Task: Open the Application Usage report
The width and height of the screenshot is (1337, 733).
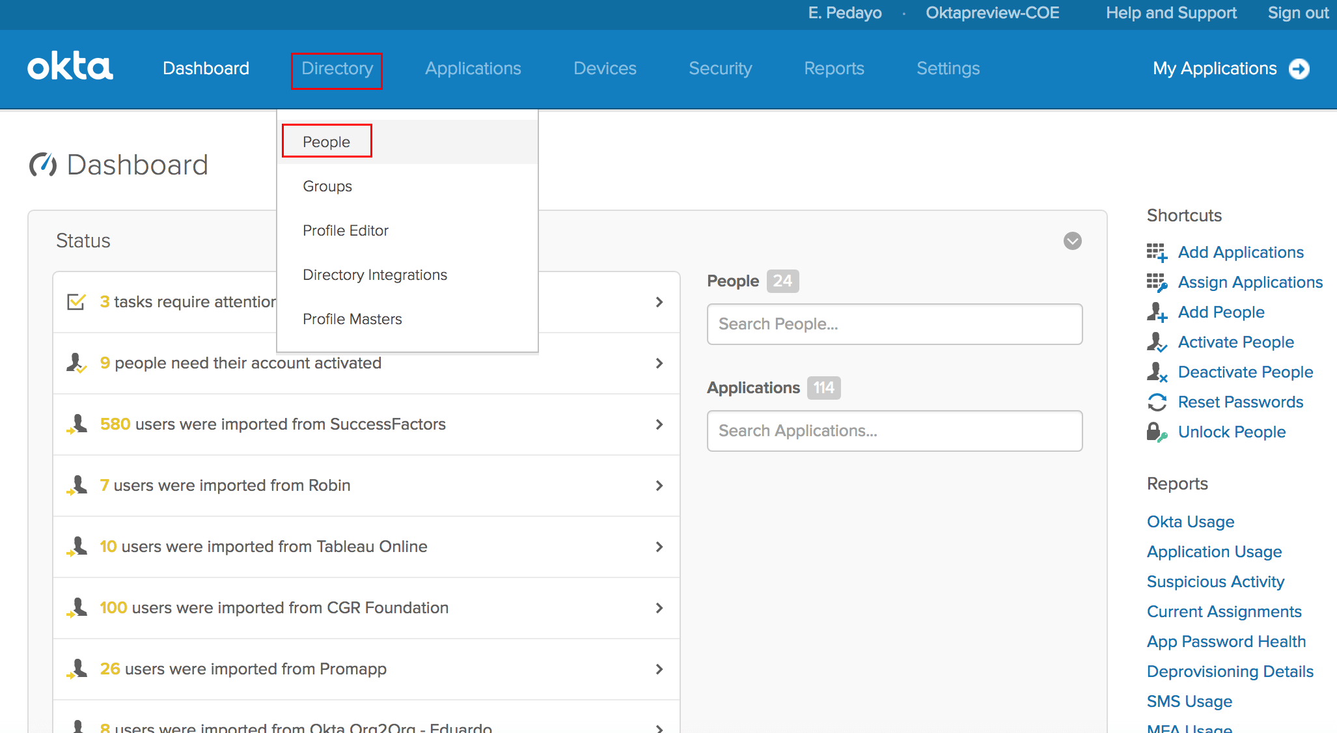Action: coord(1214,552)
